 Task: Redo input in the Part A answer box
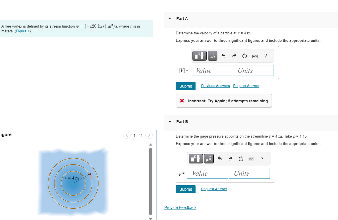pos(234,56)
